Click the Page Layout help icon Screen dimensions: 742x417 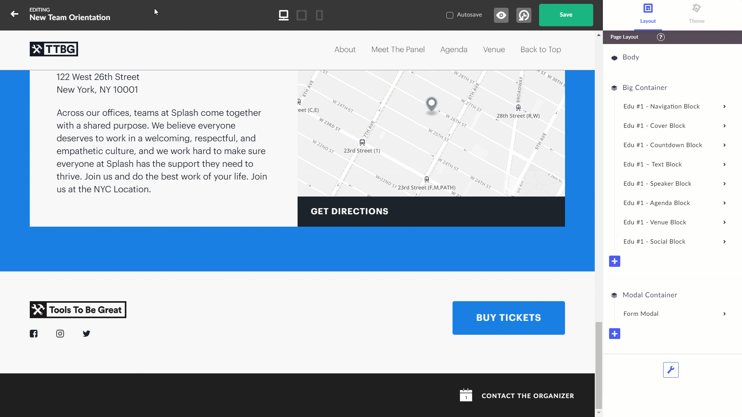point(661,37)
